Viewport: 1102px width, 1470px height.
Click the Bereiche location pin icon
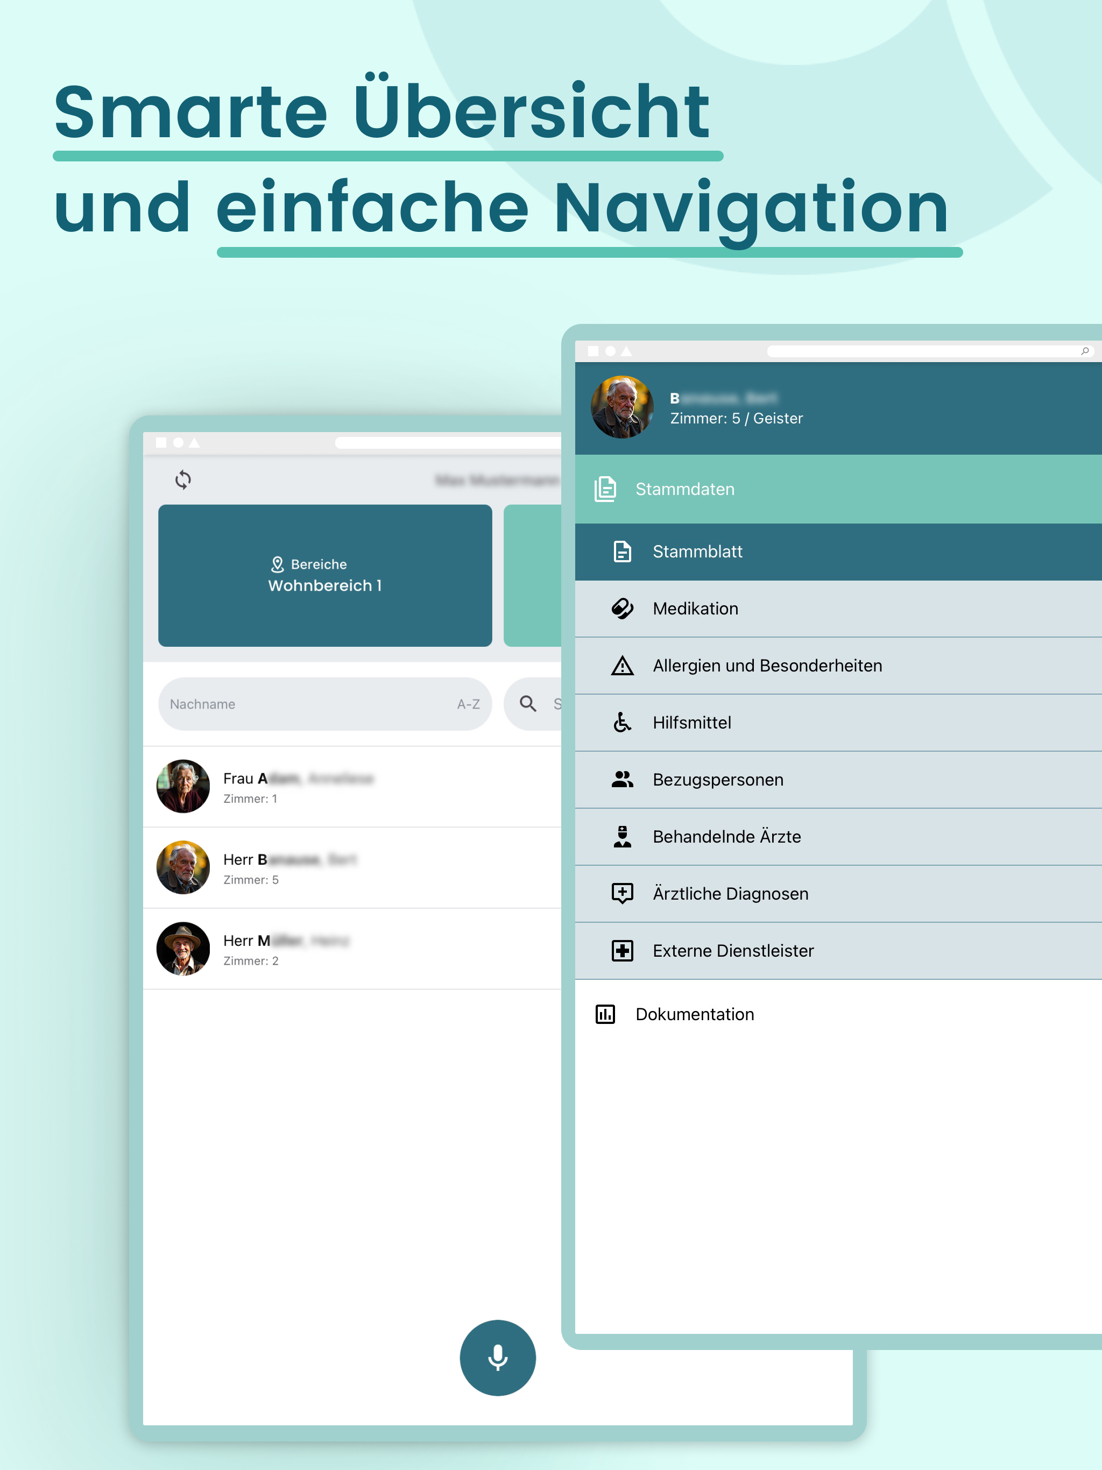pos(278,564)
